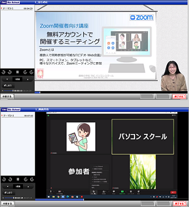The height and width of the screenshot is (207, 189).
Task: Click 中断する below the テーマ2-1 player
Action: click(7, 203)
